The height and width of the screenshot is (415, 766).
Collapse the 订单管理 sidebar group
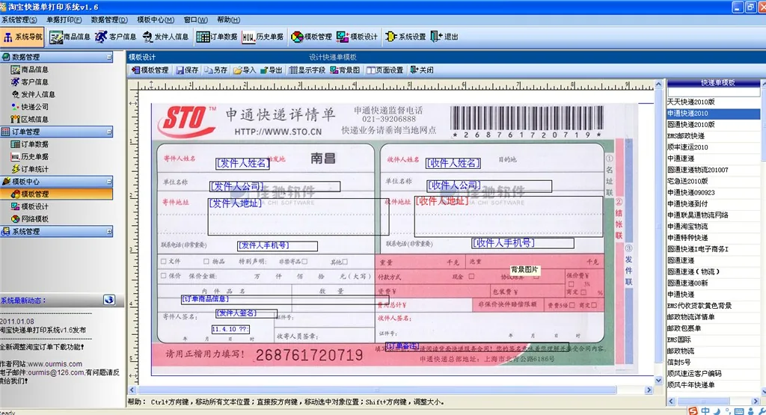click(x=109, y=132)
